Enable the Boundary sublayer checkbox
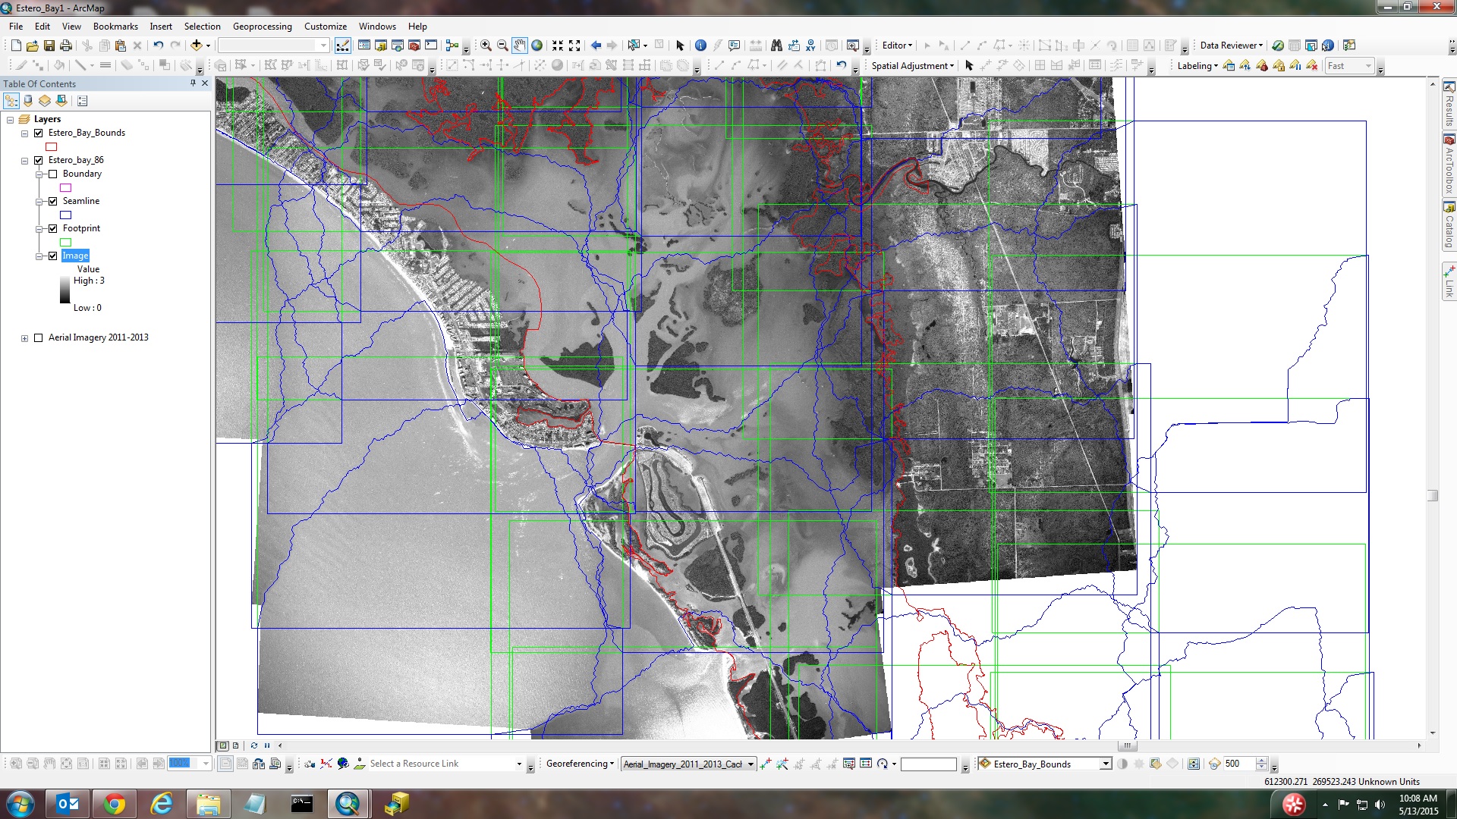This screenshot has height=819, width=1457. [53, 174]
